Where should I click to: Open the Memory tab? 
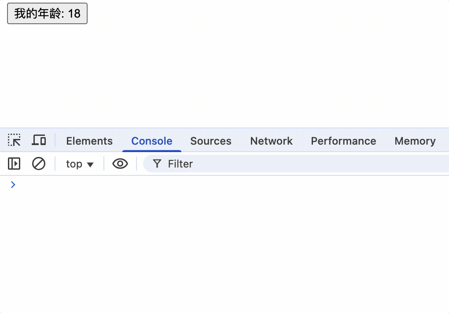tap(415, 141)
